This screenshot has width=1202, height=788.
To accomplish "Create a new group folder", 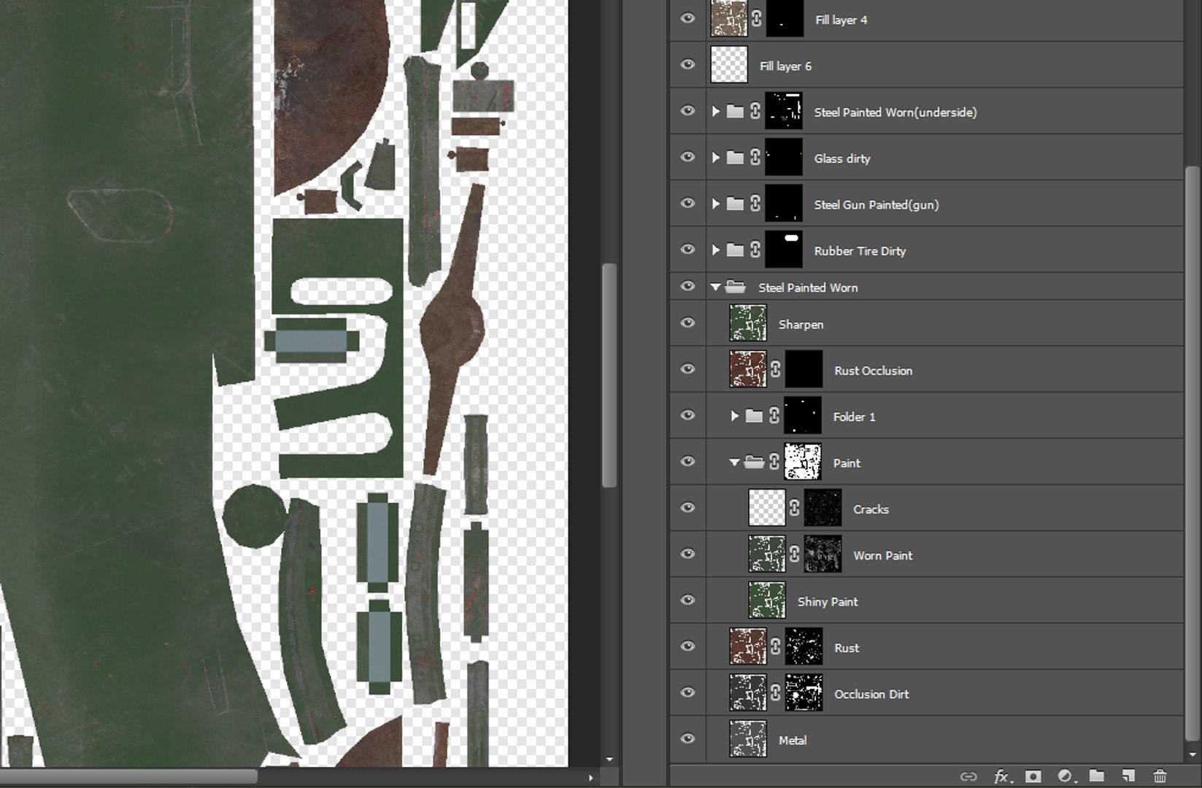I will click(1096, 776).
